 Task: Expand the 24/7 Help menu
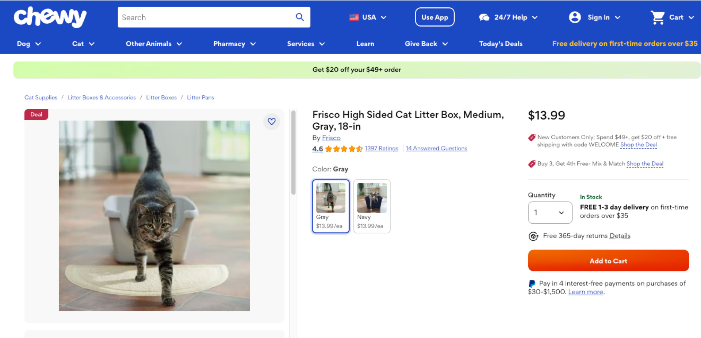click(535, 17)
